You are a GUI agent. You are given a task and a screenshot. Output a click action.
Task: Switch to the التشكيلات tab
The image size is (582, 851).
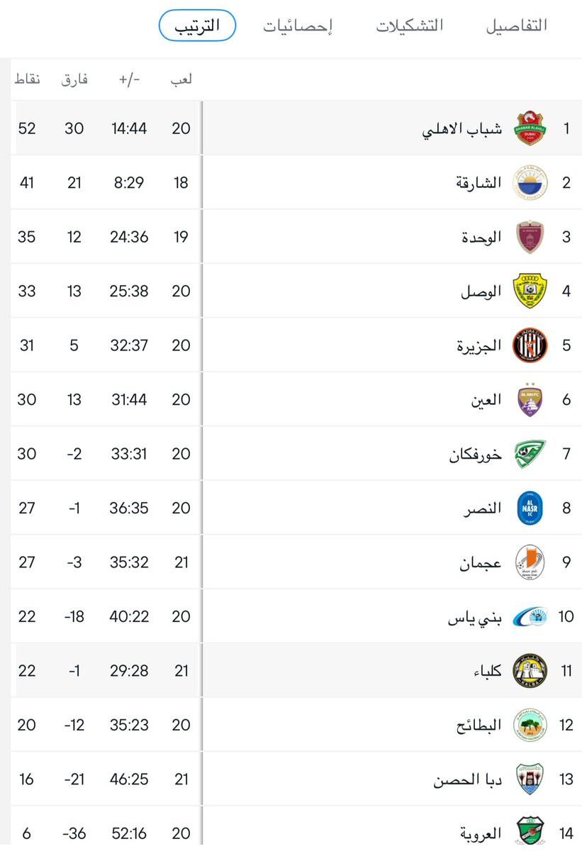click(410, 26)
